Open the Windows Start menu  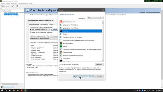pyautogui.click(x=2, y=90)
